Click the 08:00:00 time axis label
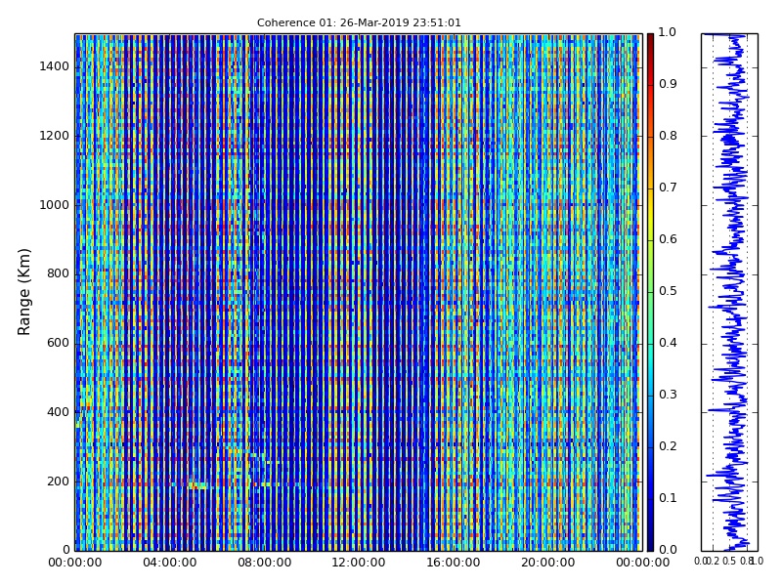The width and height of the screenshot is (782, 586). (x=264, y=564)
